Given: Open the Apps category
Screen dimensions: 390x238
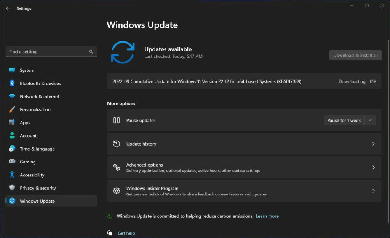Looking at the screenshot, I should pyautogui.click(x=51, y=122).
